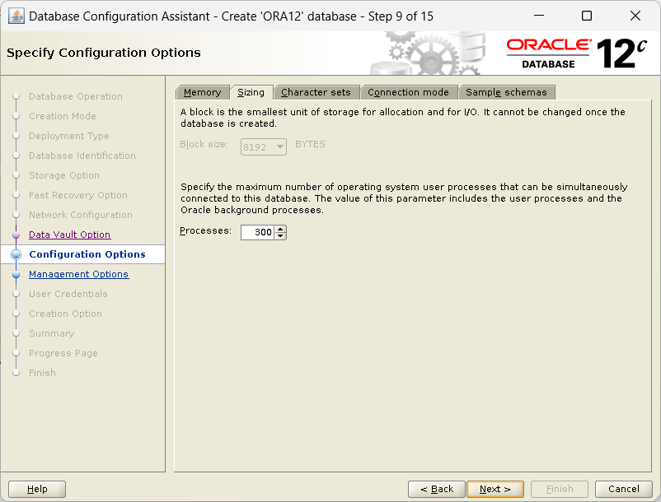The height and width of the screenshot is (502, 661).
Task: Decrease Processes with the down arrow
Action: coord(280,236)
